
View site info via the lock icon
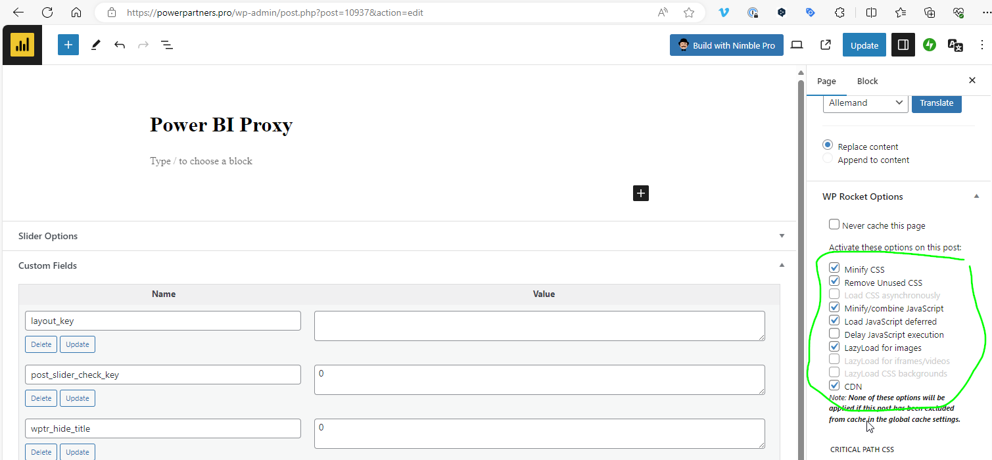pos(112,12)
